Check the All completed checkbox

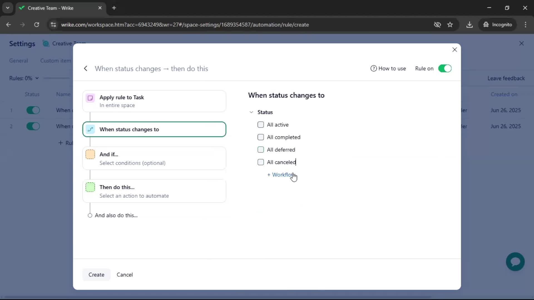[261, 137]
